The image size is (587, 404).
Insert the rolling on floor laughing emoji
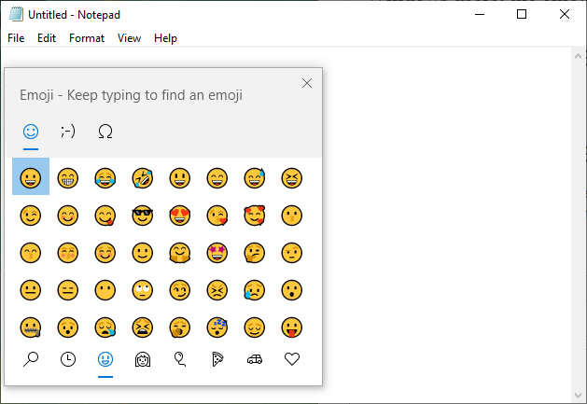pyautogui.click(x=143, y=178)
